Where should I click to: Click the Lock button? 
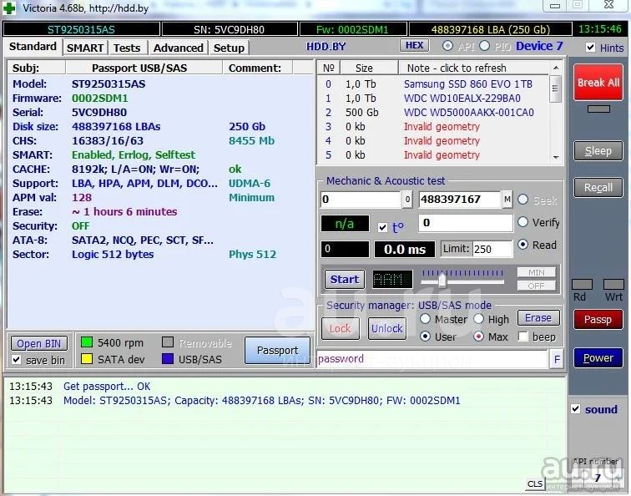click(x=341, y=328)
